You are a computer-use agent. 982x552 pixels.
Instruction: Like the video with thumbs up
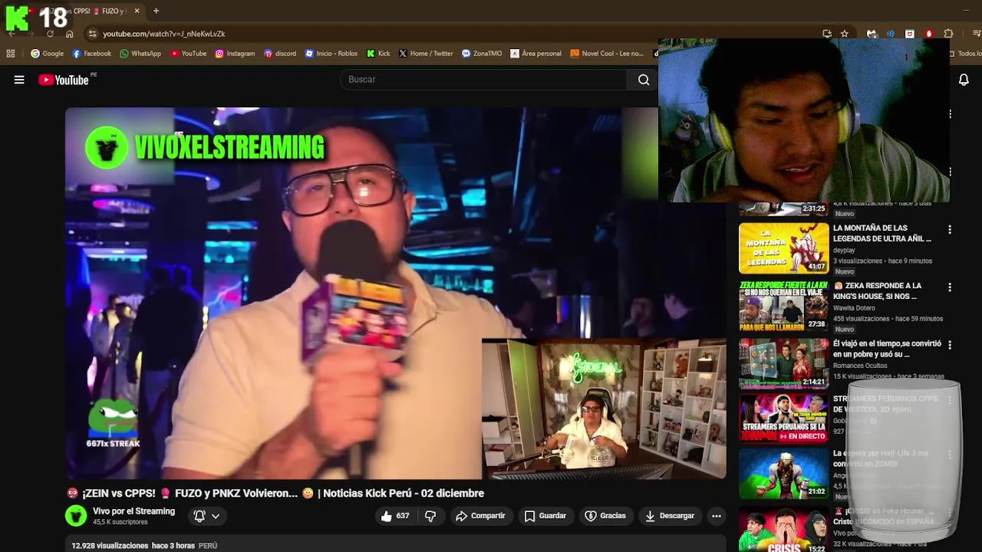click(x=395, y=516)
